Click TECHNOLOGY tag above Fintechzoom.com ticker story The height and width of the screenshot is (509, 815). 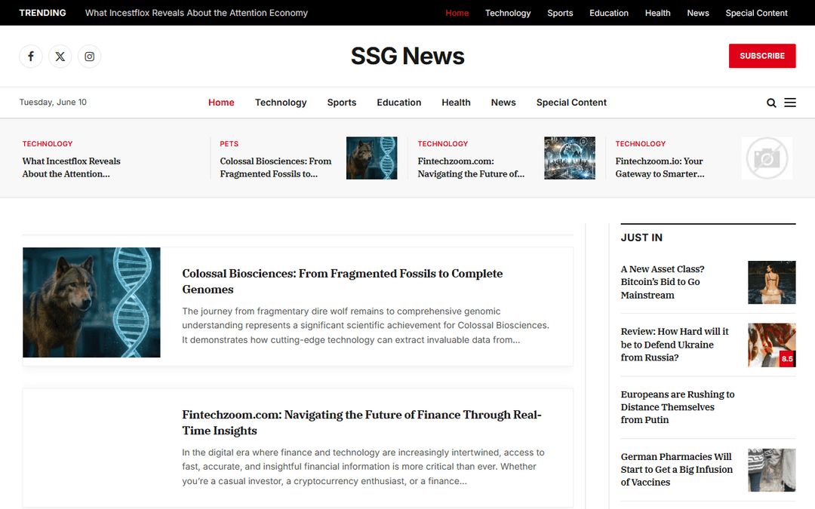point(443,144)
